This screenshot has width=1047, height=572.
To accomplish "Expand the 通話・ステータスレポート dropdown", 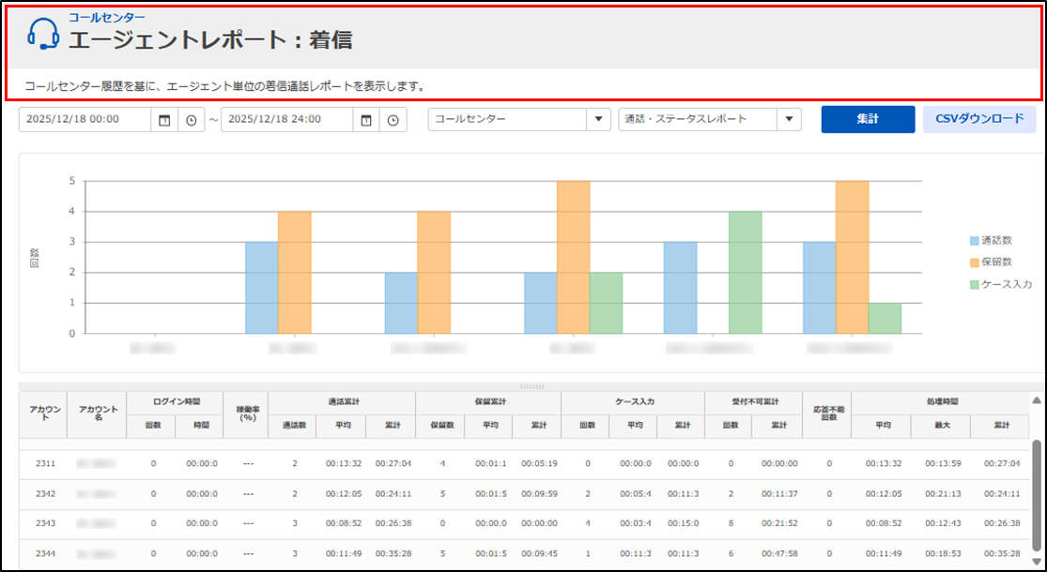I will point(789,120).
